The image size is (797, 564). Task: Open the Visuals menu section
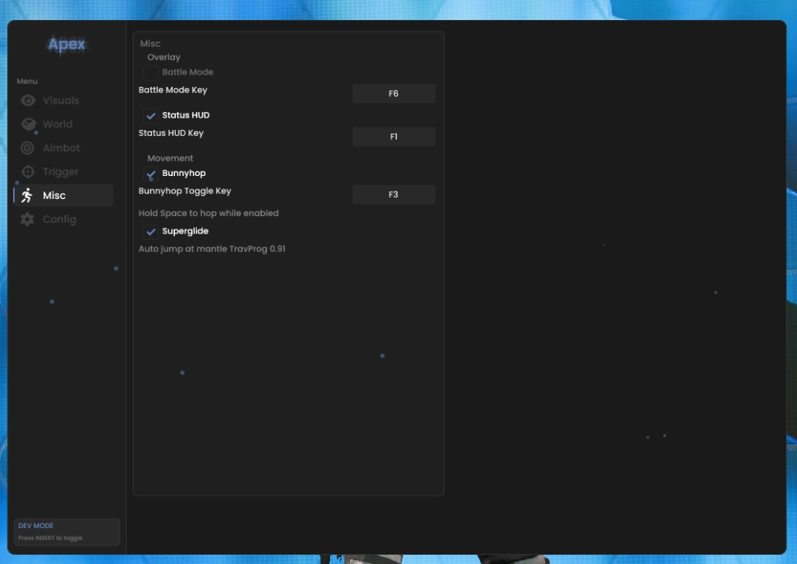click(x=61, y=100)
